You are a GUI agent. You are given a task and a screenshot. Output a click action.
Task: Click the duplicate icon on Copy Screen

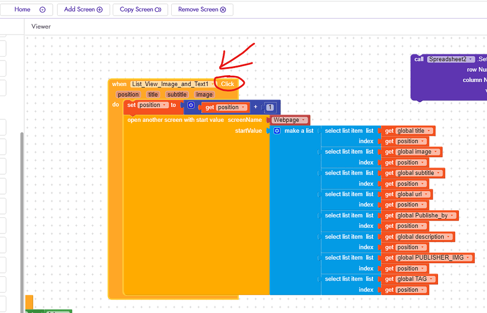pyautogui.click(x=157, y=9)
